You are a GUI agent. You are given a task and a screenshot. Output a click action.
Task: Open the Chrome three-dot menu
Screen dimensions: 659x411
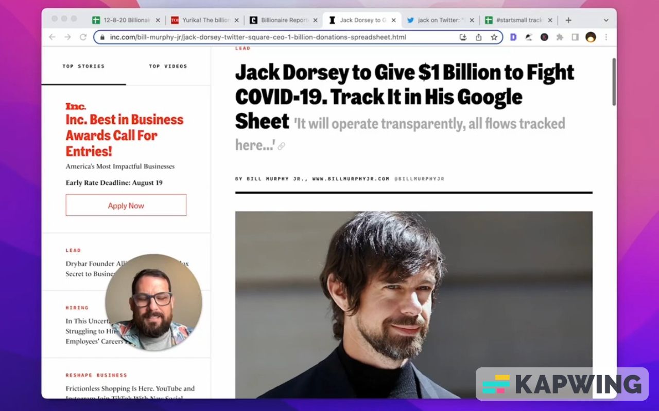(606, 37)
